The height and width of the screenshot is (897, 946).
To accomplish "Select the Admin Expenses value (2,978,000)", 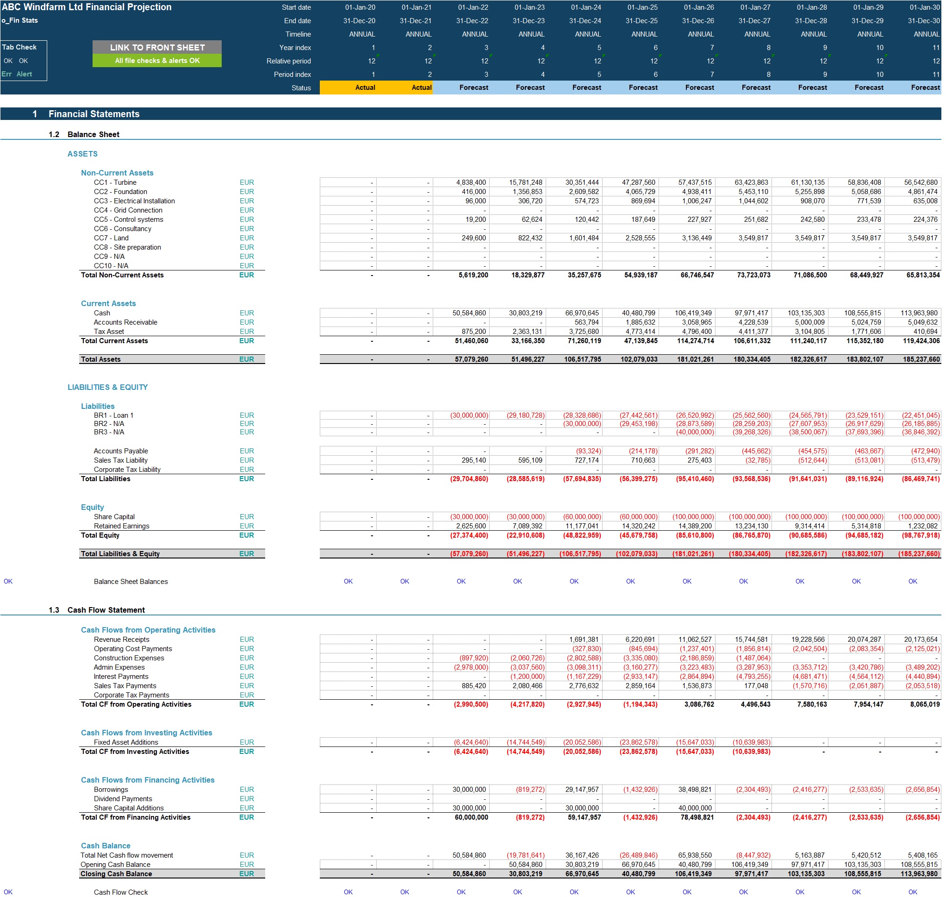I will (x=471, y=667).
